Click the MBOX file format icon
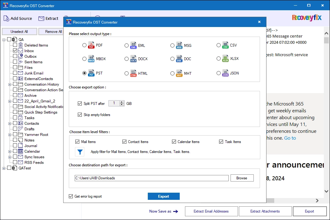This screenshot has width=330, height=220. 91,59
